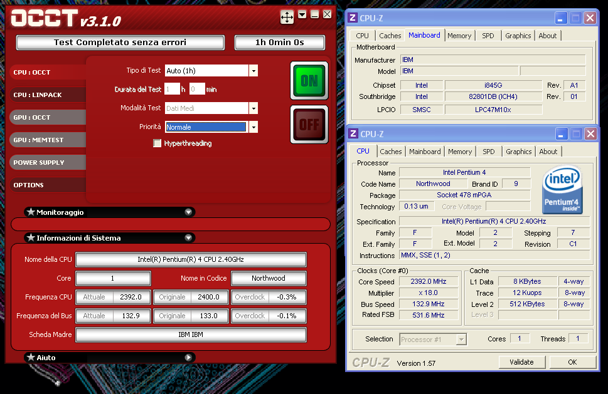Click the CPU-Z logo icon in lower window
608x394 pixels.
coord(353,133)
